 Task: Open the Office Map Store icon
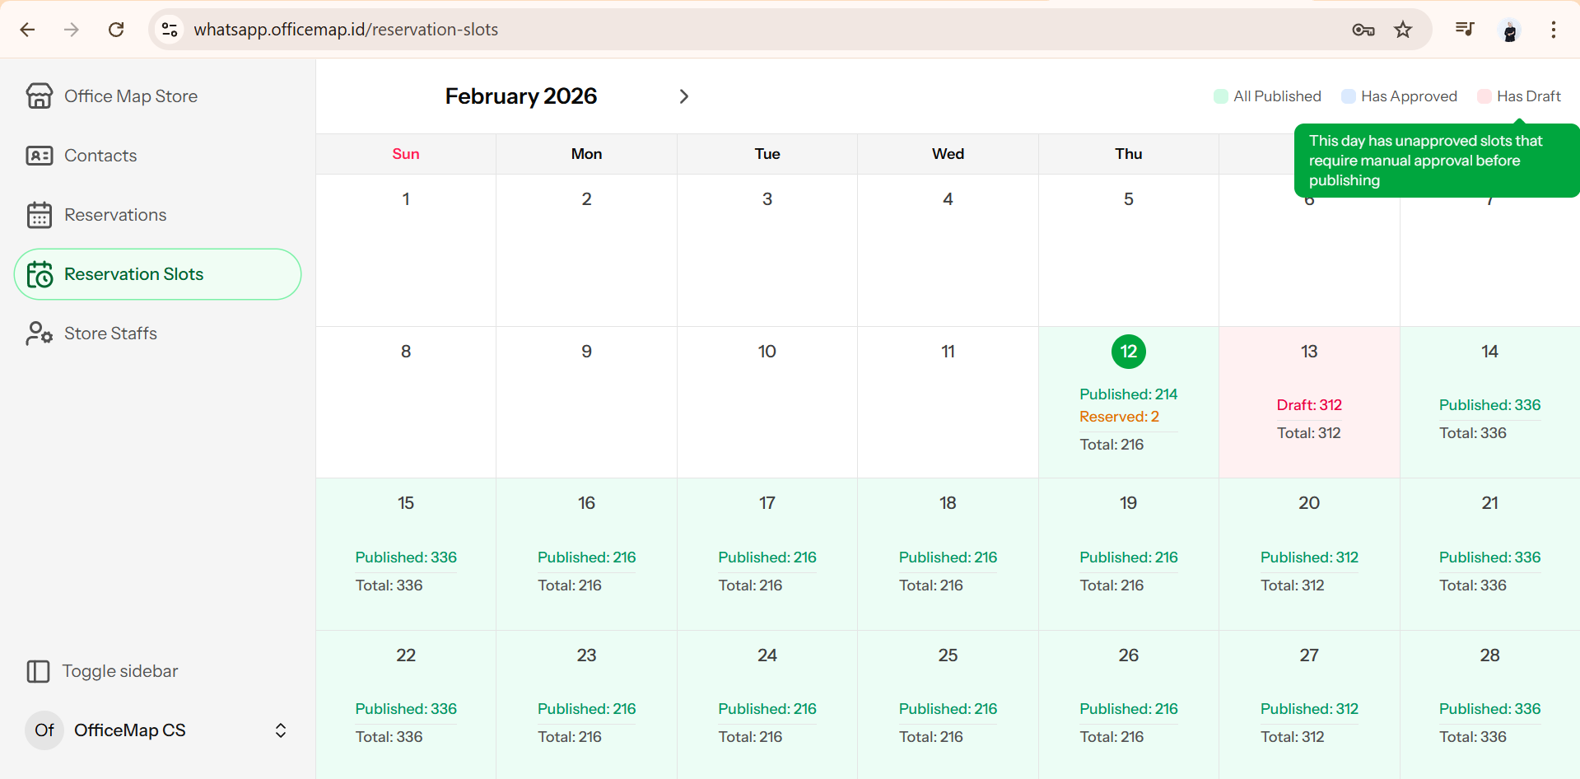tap(40, 96)
